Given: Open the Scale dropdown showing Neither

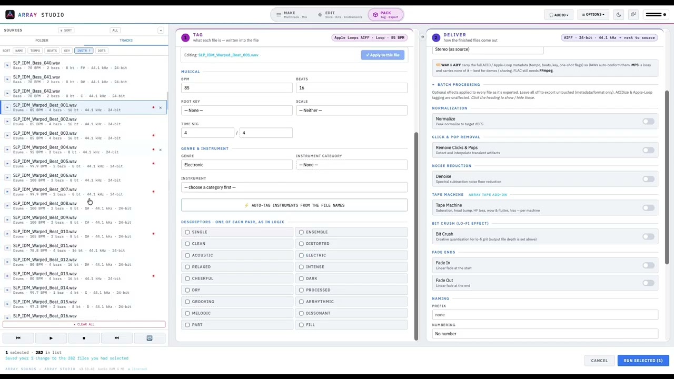Looking at the screenshot, I should pyautogui.click(x=351, y=110).
